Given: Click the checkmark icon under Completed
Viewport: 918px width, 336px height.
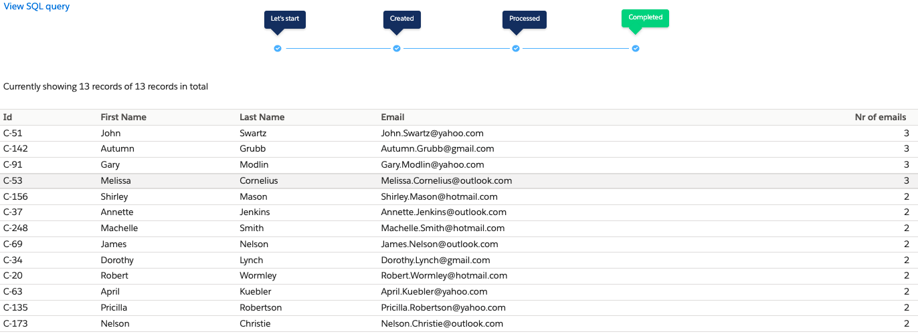Looking at the screenshot, I should 636,49.
